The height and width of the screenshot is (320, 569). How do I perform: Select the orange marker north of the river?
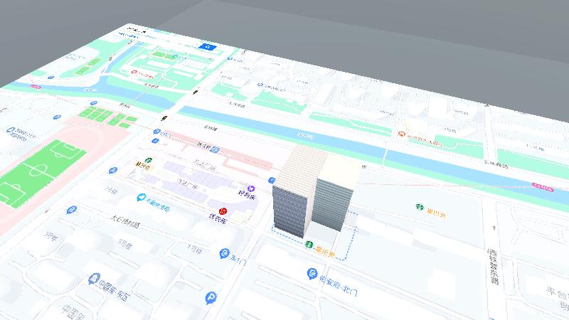pos(402,133)
